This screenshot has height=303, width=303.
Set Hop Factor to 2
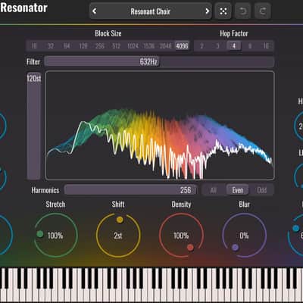click(201, 46)
